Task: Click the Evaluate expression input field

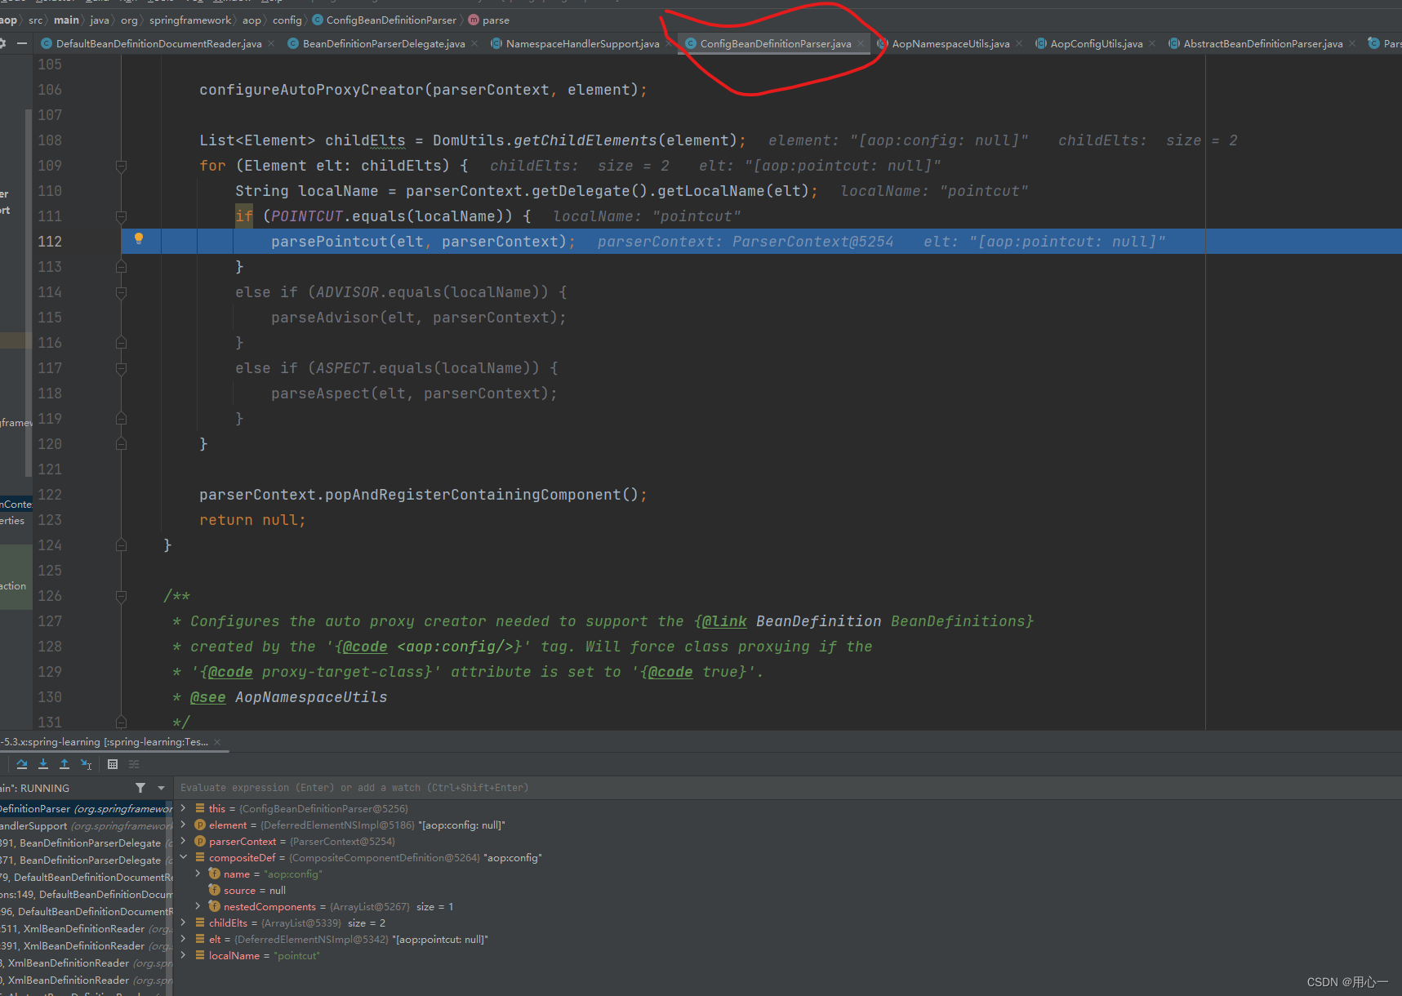Action: click(787, 788)
